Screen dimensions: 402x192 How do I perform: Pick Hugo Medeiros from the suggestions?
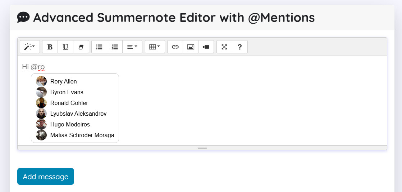pyautogui.click(x=75, y=124)
